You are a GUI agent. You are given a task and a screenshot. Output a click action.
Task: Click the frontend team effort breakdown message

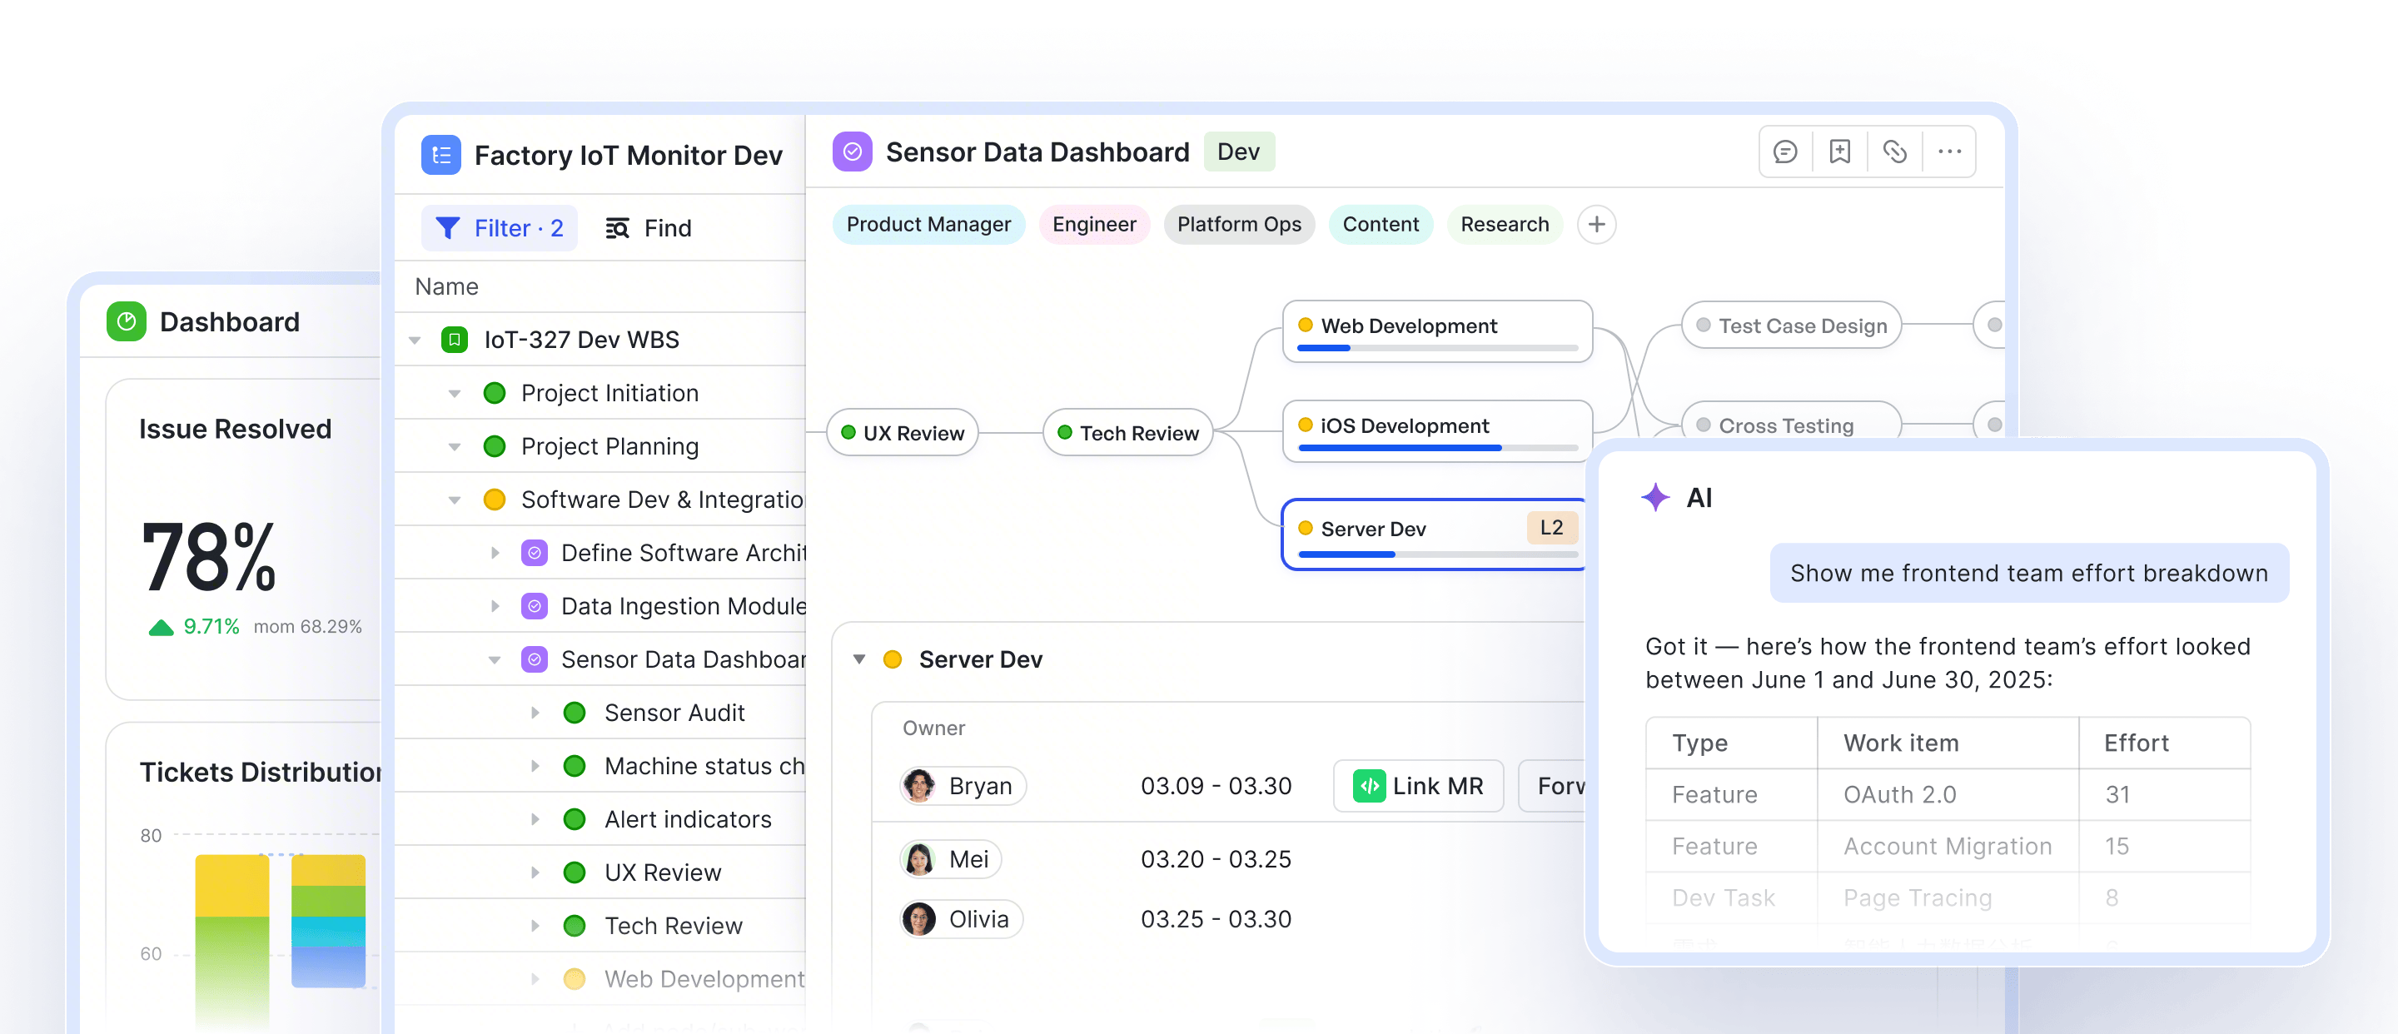tap(2028, 573)
